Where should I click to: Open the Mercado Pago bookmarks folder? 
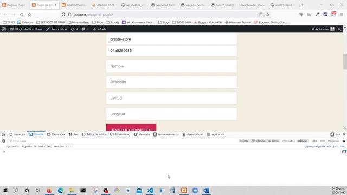coord(79,22)
